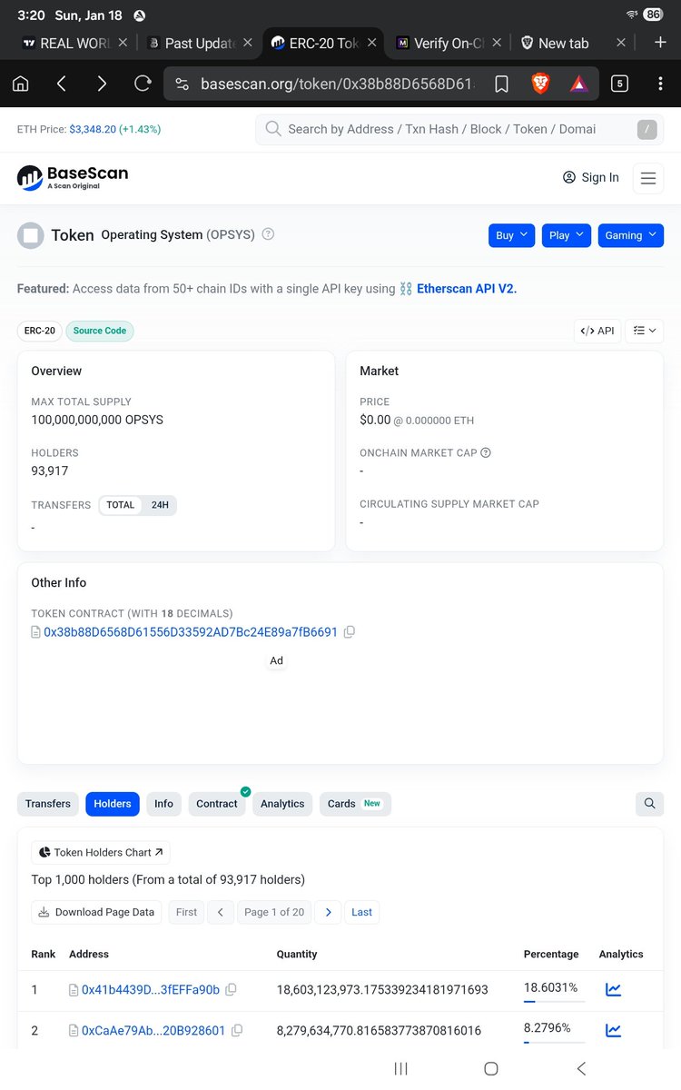Expand the checklist options dropdown
Image resolution: width=681 pixels, height=1090 pixels.
point(645,331)
